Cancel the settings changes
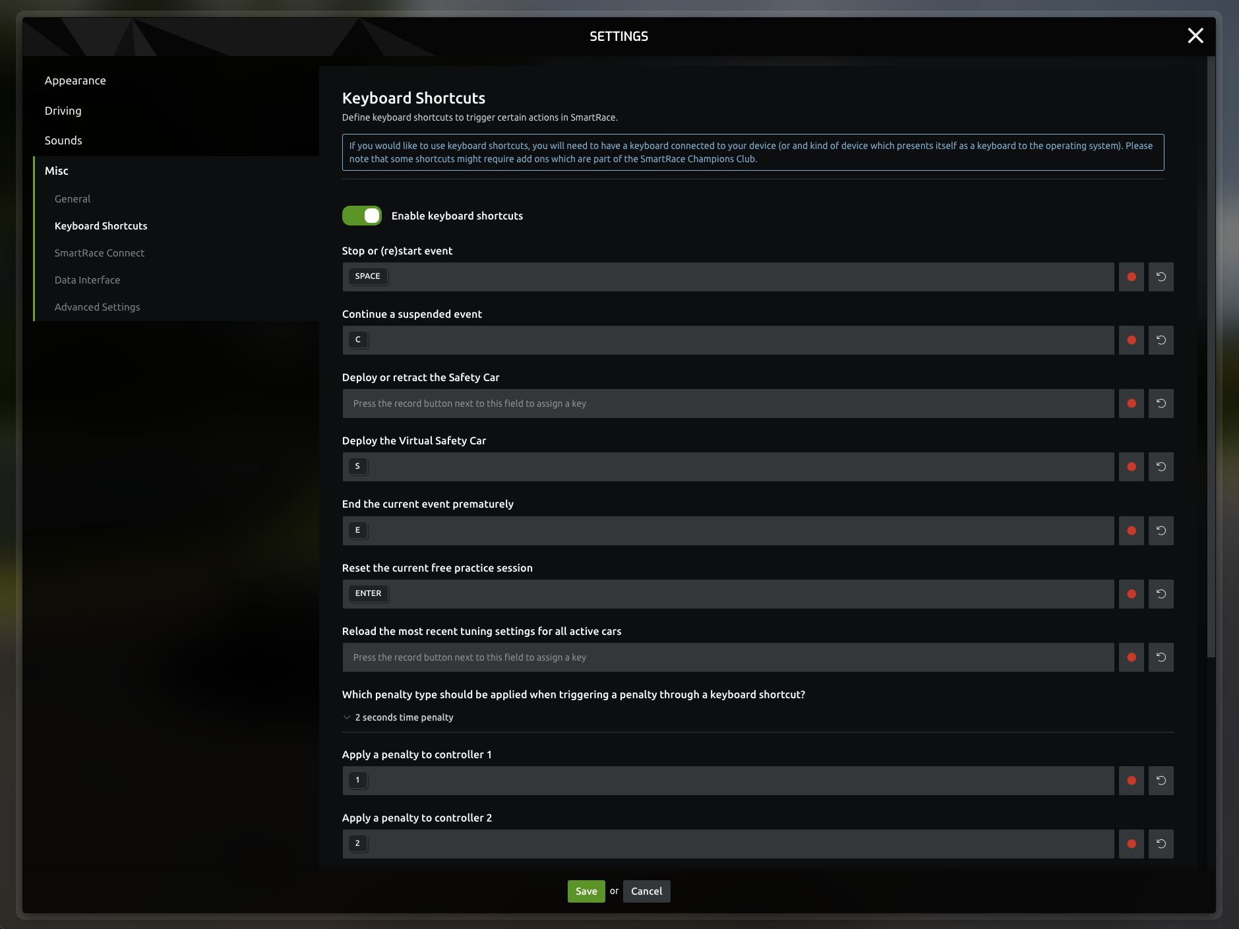This screenshot has width=1239, height=929. (646, 891)
